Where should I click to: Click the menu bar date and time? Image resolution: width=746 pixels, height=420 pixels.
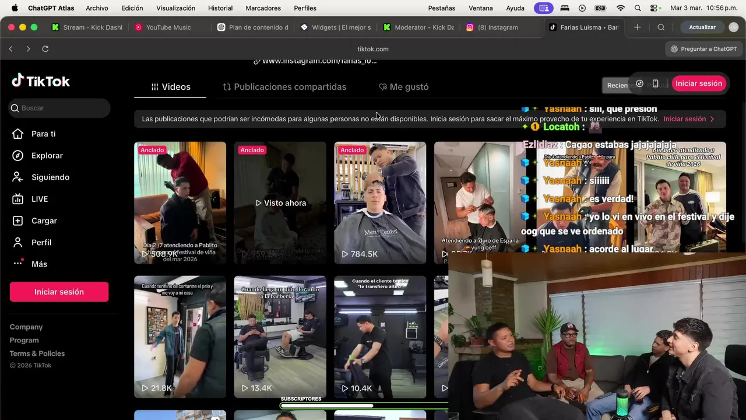703,8
